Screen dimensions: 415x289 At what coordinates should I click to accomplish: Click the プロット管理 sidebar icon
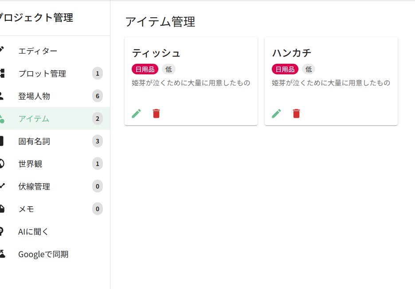(2, 73)
